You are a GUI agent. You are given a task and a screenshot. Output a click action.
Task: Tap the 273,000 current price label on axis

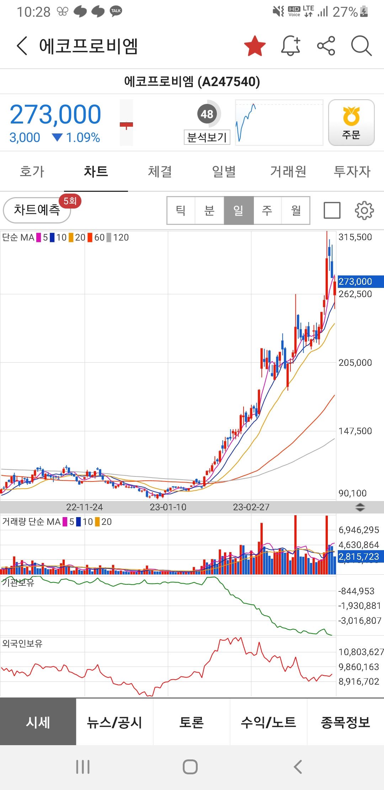360,281
